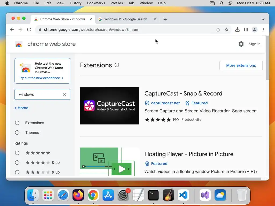Clear the windows search text
This screenshot has height=206, width=275.
tap(64, 94)
